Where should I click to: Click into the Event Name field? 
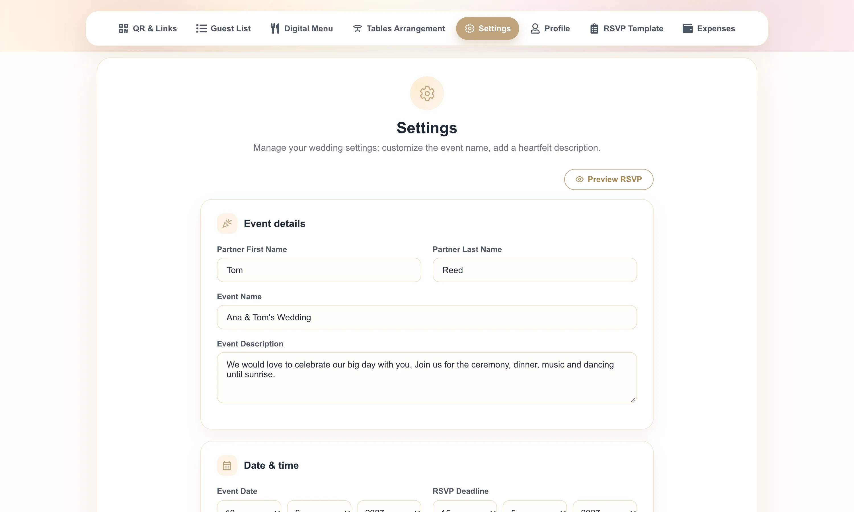click(x=427, y=317)
